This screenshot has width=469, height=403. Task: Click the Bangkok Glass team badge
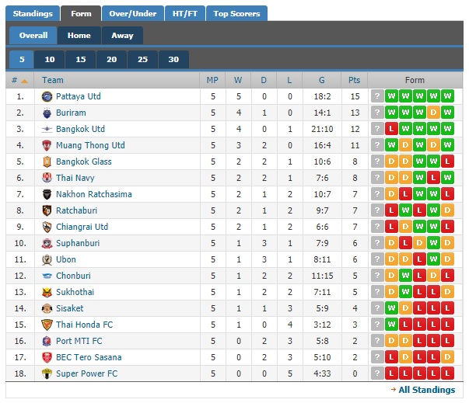pyautogui.click(x=47, y=162)
